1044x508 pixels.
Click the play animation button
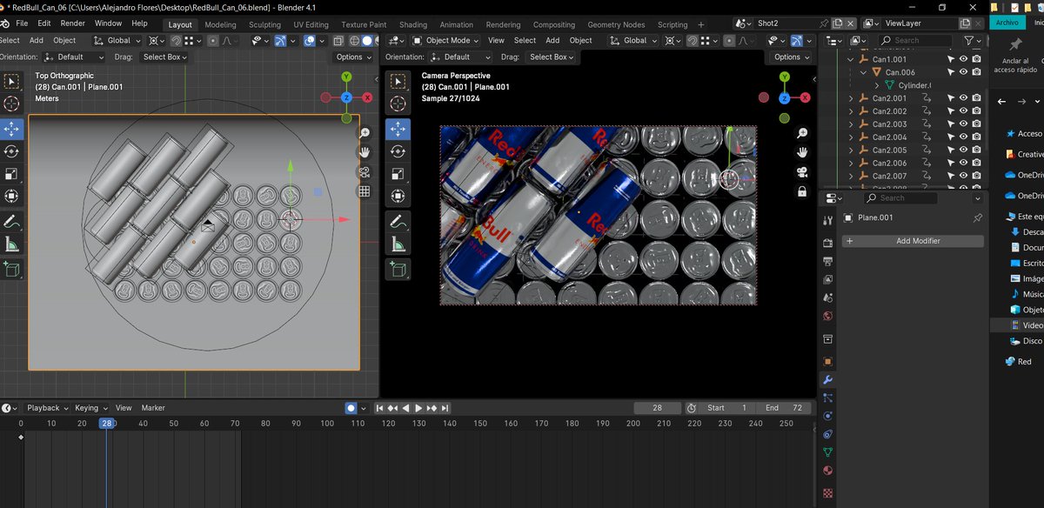(x=418, y=407)
